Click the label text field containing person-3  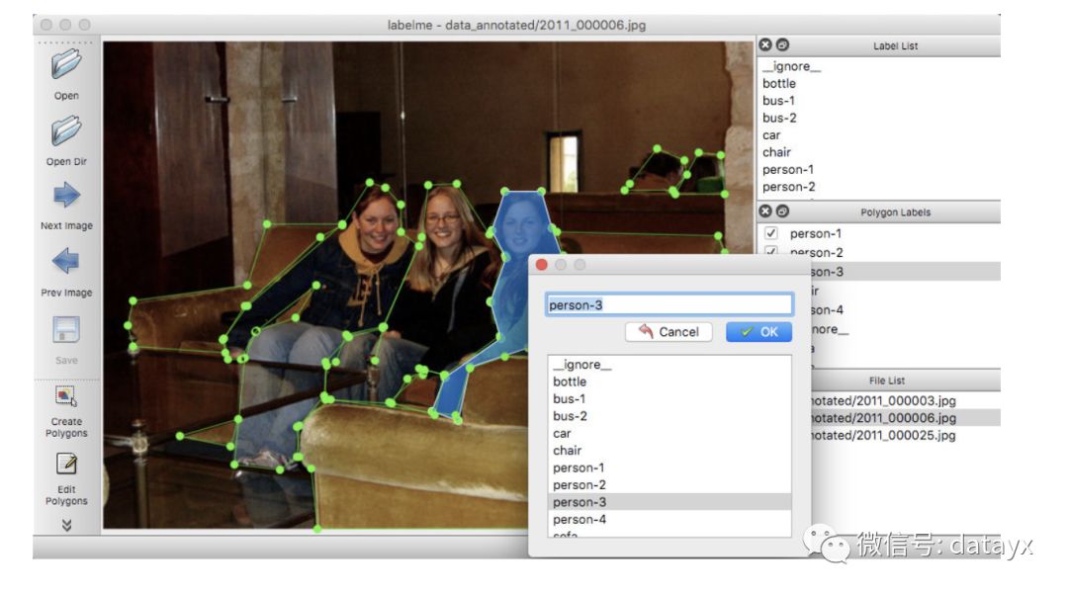click(669, 304)
